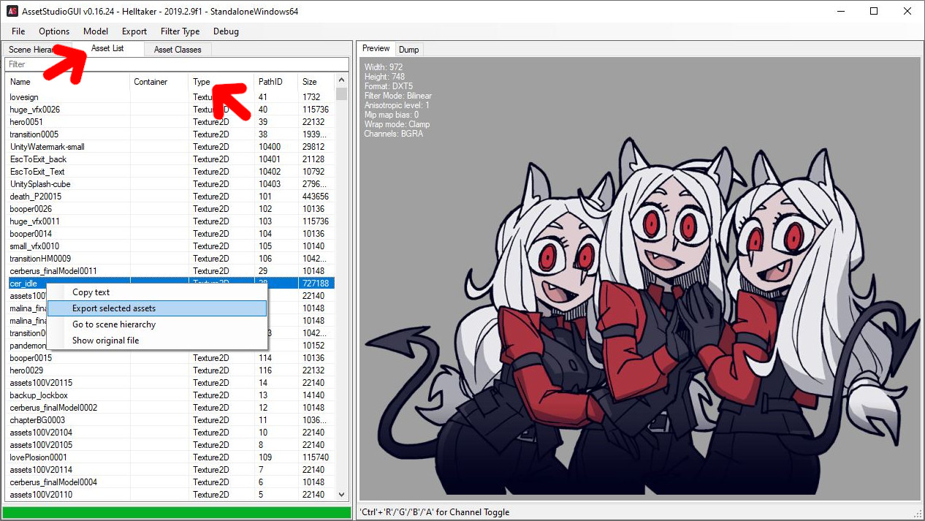Select the Dump tab

409,50
